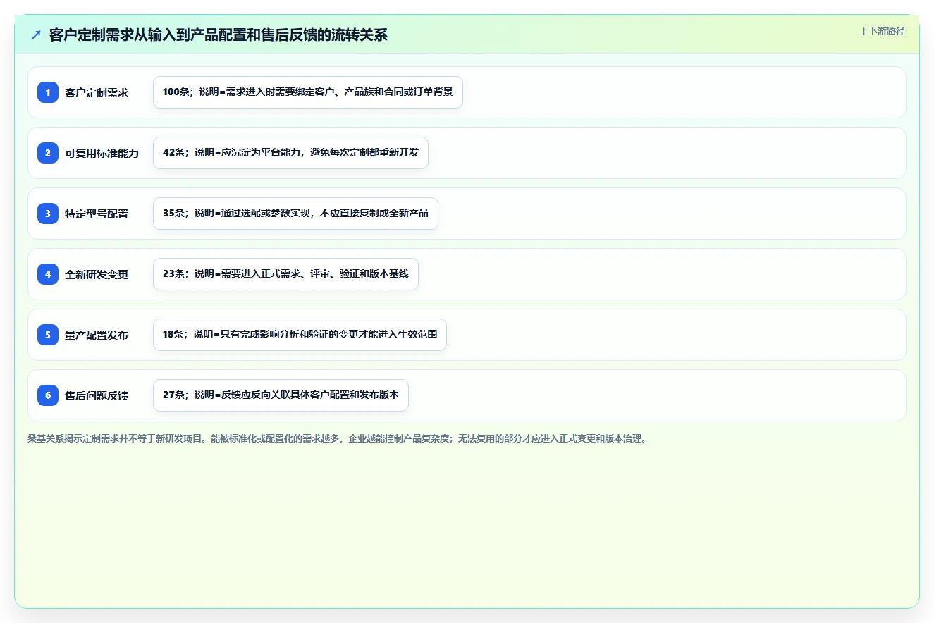Open the 35条 description box

tap(295, 214)
